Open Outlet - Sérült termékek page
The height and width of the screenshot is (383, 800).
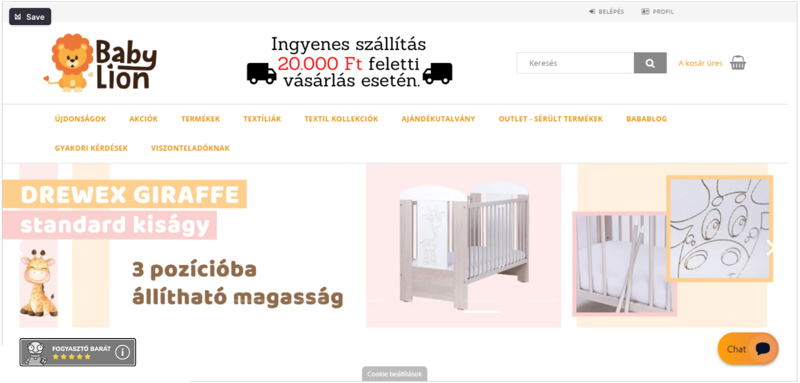[551, 119]
